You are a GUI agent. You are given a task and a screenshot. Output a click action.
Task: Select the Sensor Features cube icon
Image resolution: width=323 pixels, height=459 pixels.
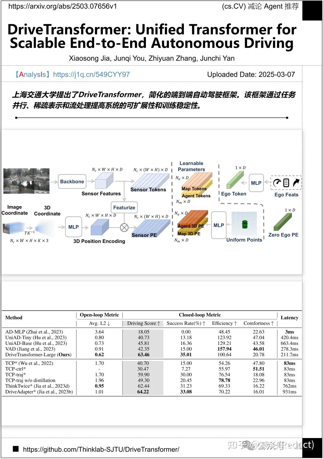point(103,181)
